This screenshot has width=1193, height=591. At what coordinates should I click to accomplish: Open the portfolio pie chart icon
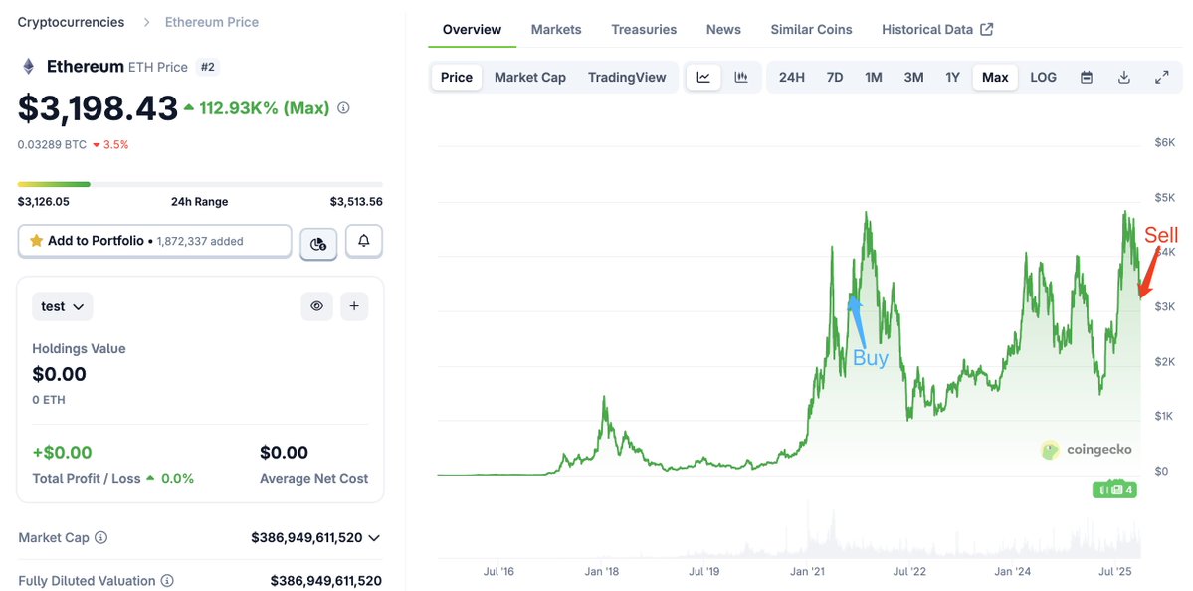(318, 242)
